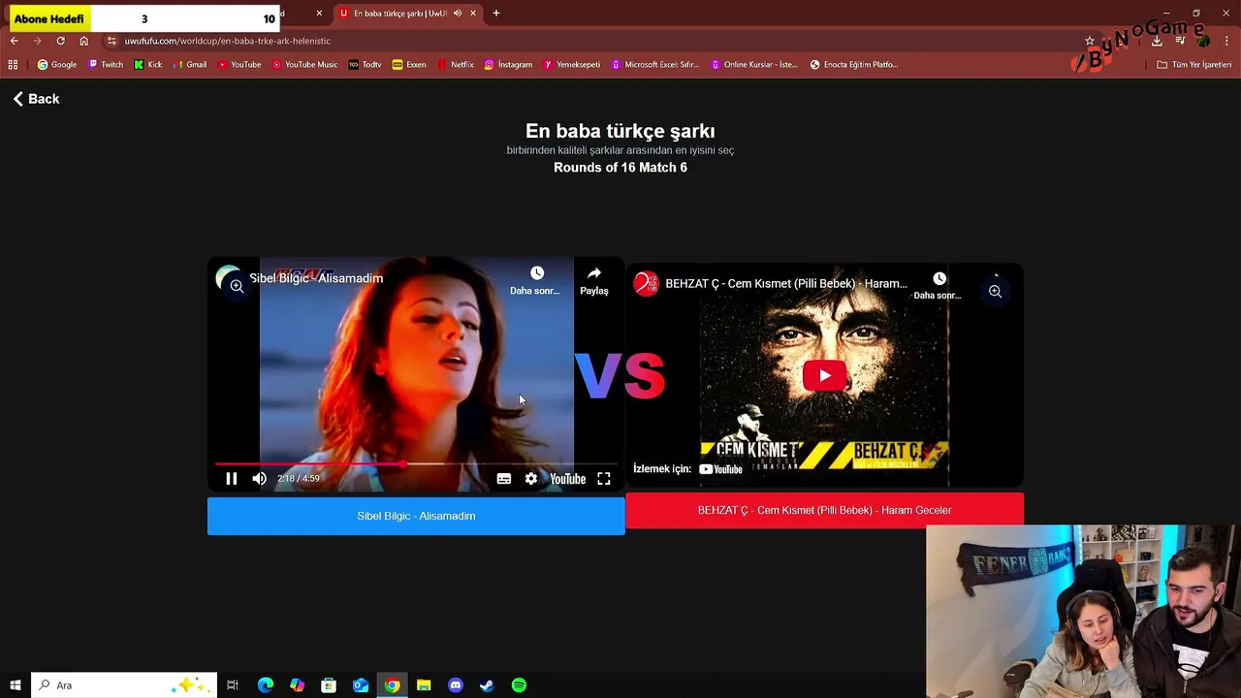This screenshot has width=1241, height=698.
Task: Open Google bookmark
Action: 57,65
